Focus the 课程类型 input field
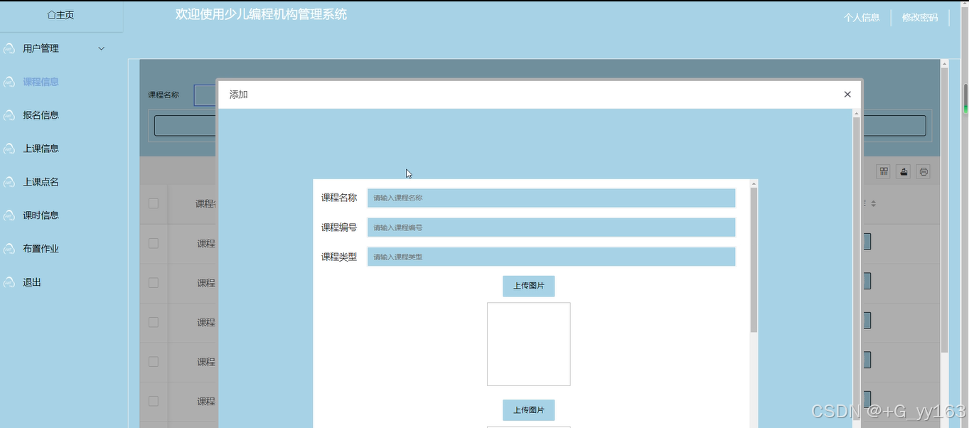969x428 pixels. click(x=551, y=257)
